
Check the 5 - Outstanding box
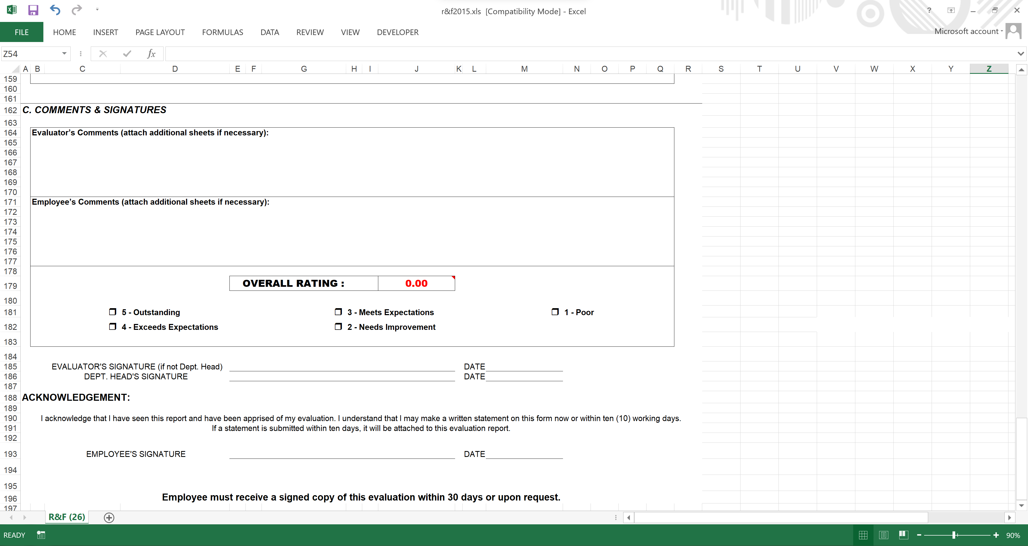tap(113, 312)
